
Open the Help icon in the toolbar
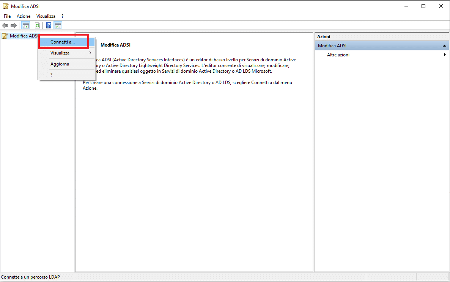coord(49,26)
